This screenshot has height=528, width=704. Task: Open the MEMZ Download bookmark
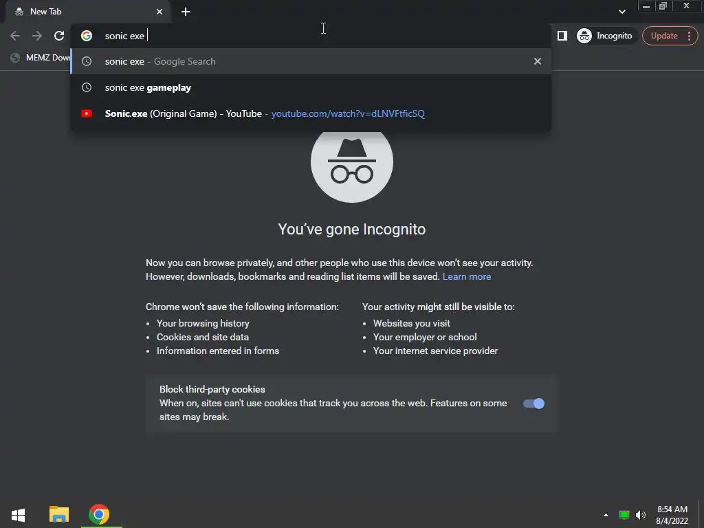point(41,58)
